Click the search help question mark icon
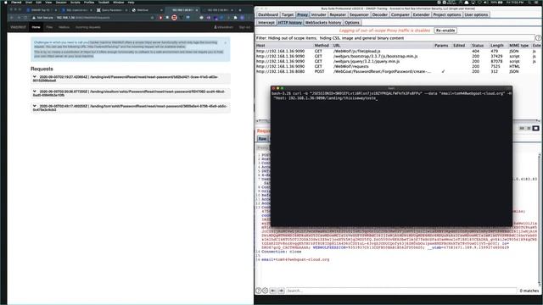543x305 pixels. (x=258, y=291)
